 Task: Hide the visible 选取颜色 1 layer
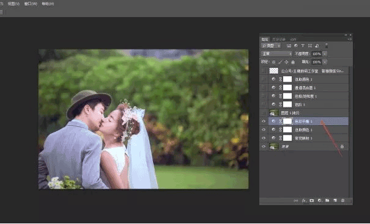pyautogui.click(x=264, y=130)
